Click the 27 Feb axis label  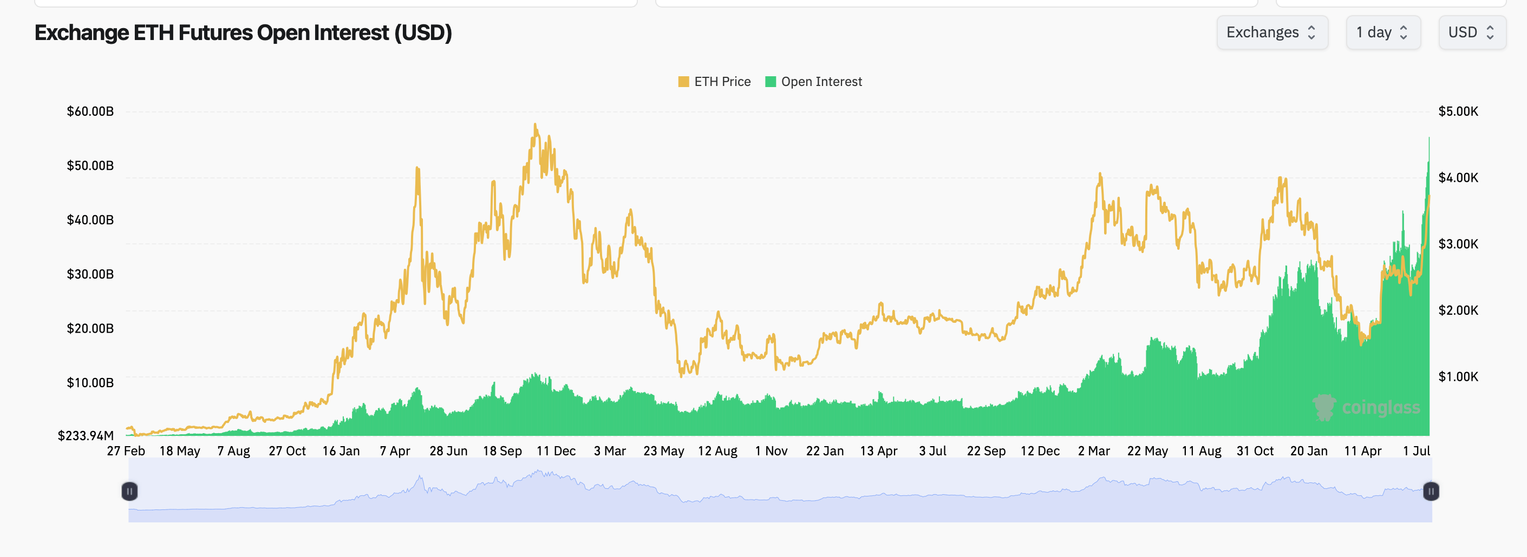click(126, 450)
